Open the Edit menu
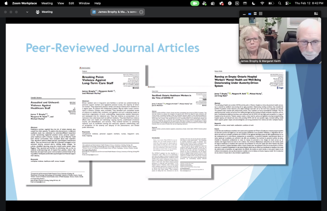This screenshot has height=211, width=327. (x=71, y=3)
